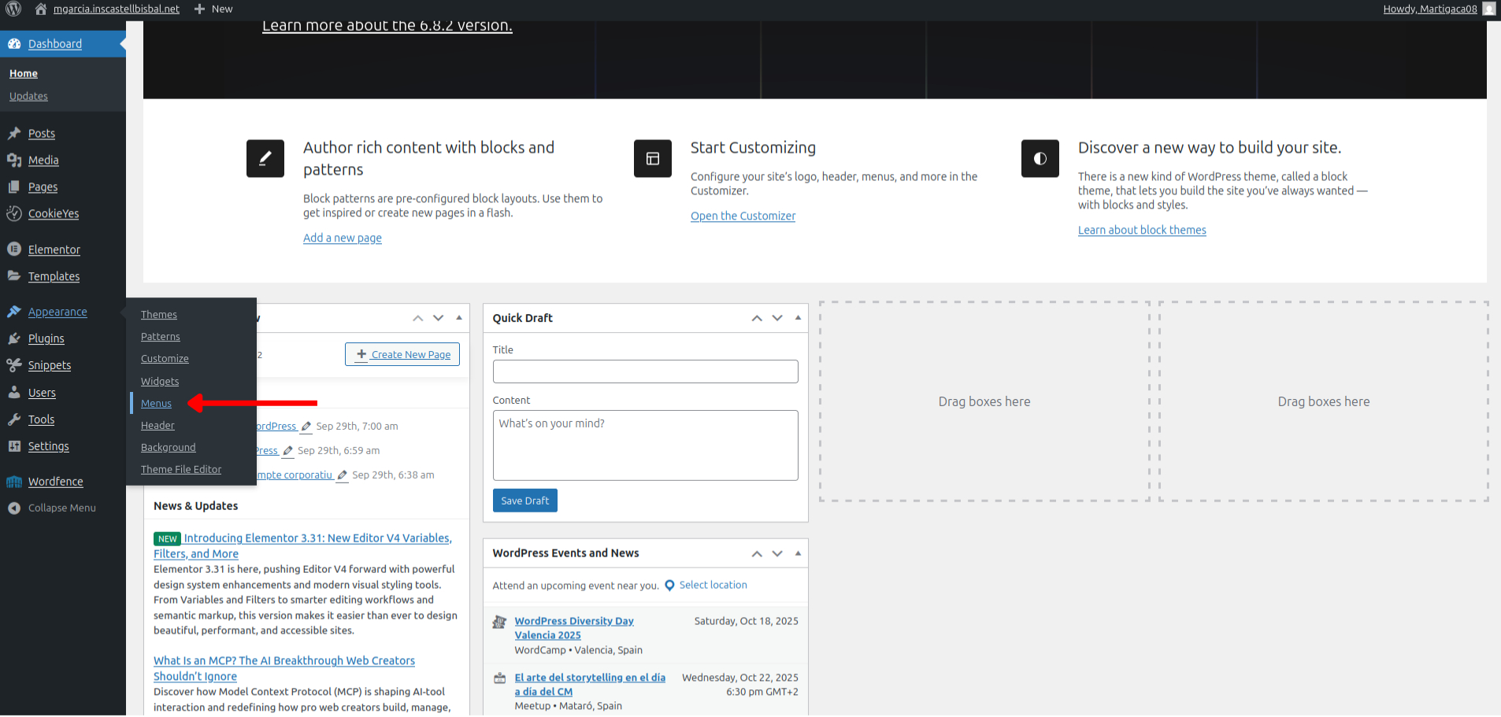Click Collapse Menu in the sidebar
Viewport: 1501px width, 717px height.
(x=61, y=508)
